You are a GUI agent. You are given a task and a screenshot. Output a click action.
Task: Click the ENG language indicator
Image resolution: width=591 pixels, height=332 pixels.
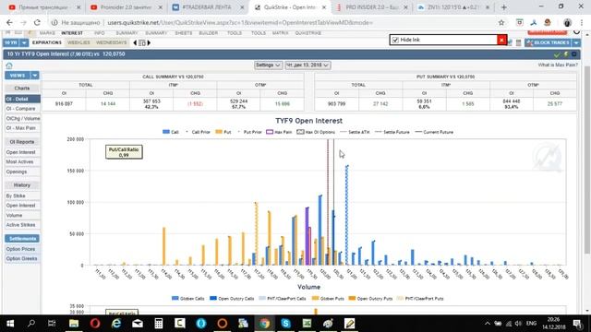tap(531, 324)
